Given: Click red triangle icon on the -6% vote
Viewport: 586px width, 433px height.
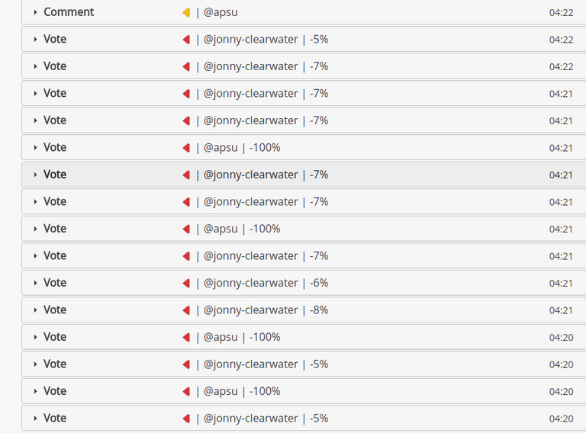Looking at the screenshot, I should [186, 283].
